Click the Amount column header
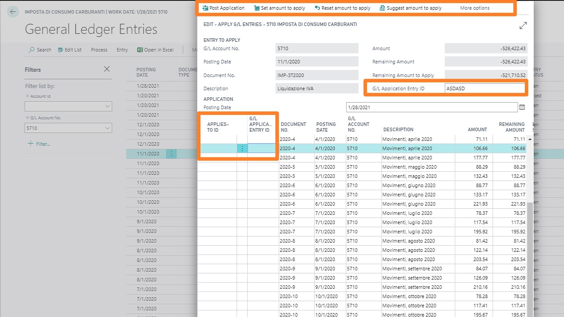 coord(477,129)
